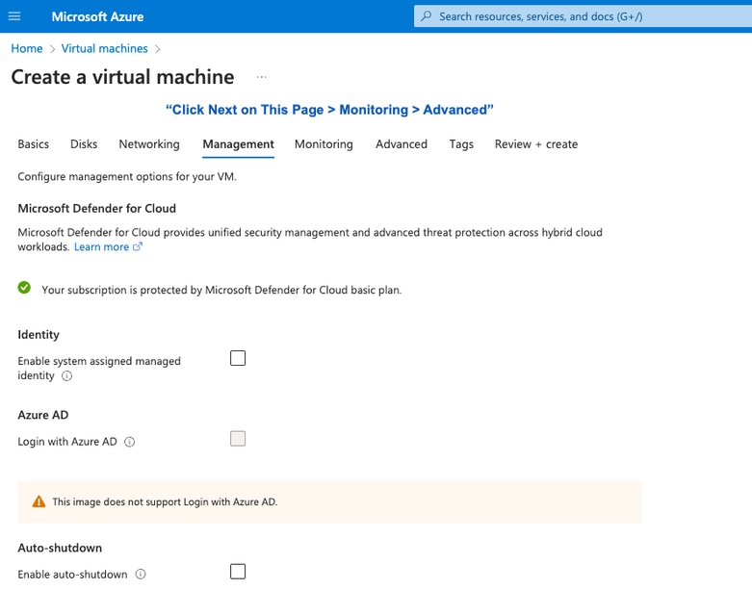The image size is (752, 590).
Task: Click the chevron after Home breadcrumb
Action: click(52, 49)
